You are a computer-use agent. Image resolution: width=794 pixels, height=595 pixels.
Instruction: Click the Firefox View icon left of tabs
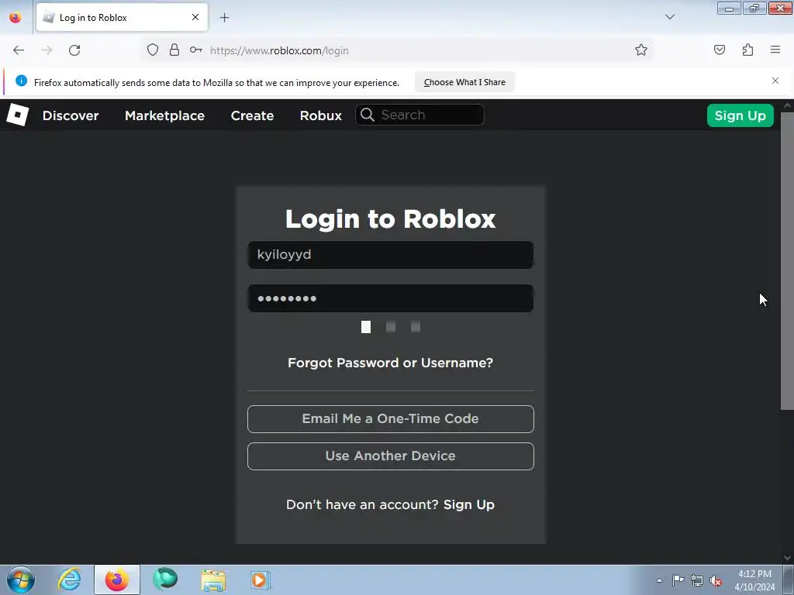click(x=16, y=18)
